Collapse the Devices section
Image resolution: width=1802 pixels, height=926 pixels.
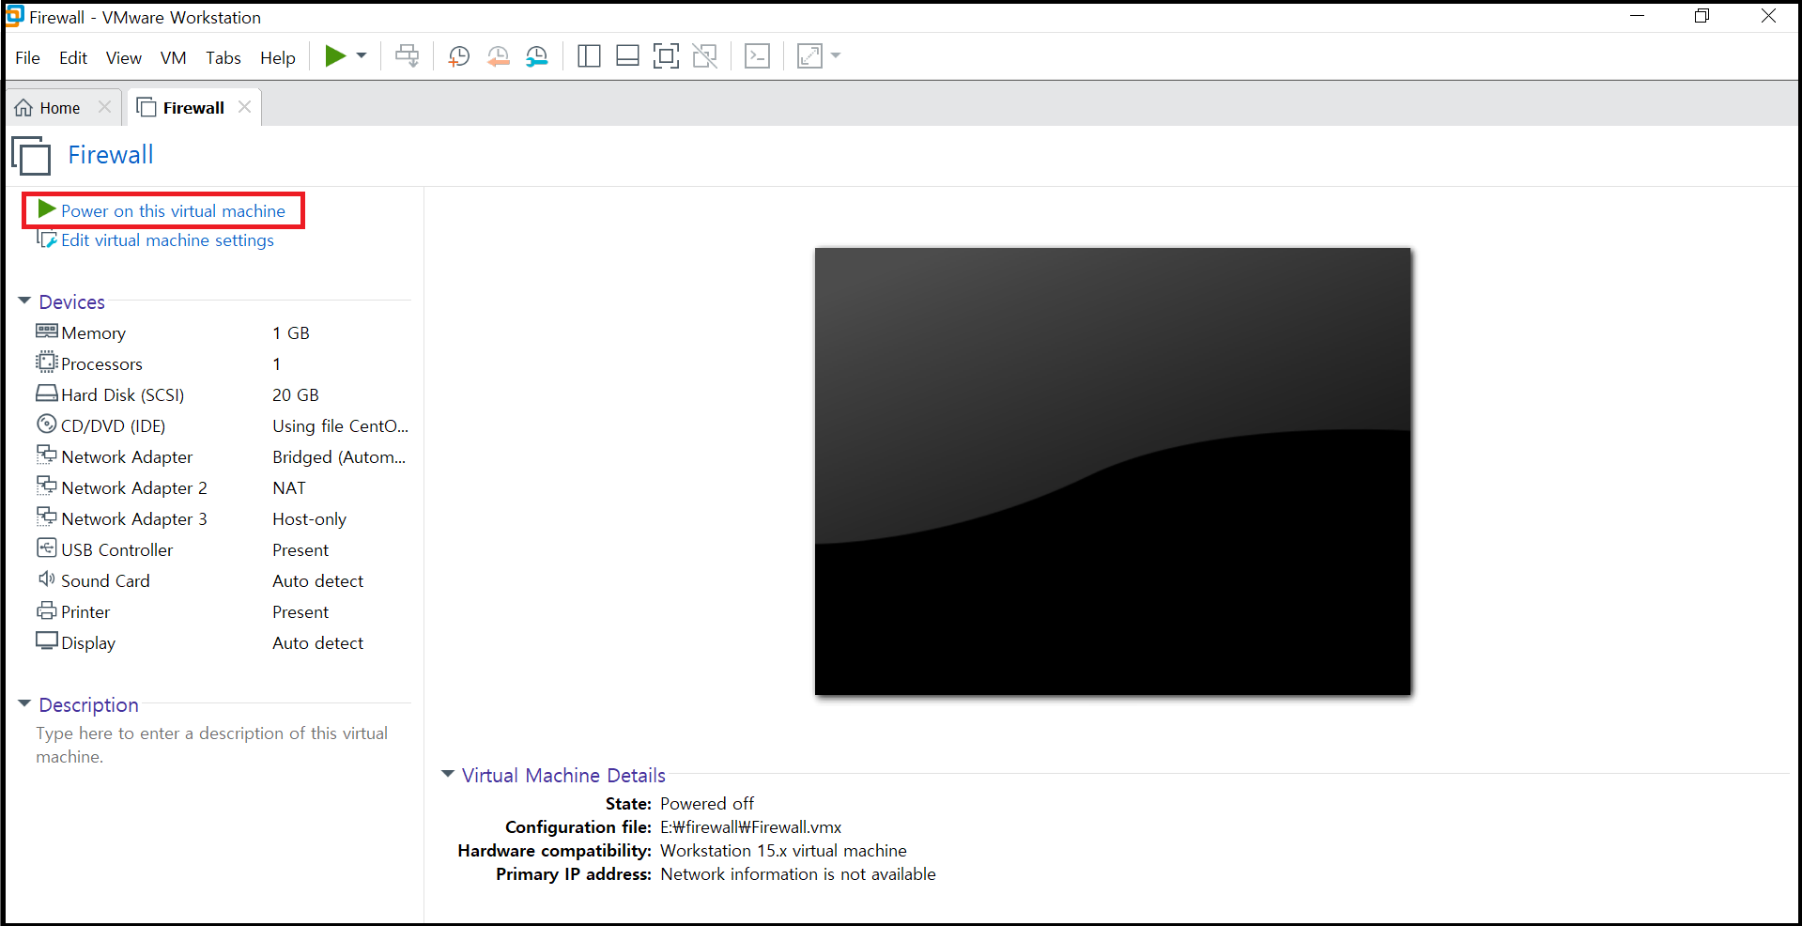pyautogui.click(x=24, y=301)
